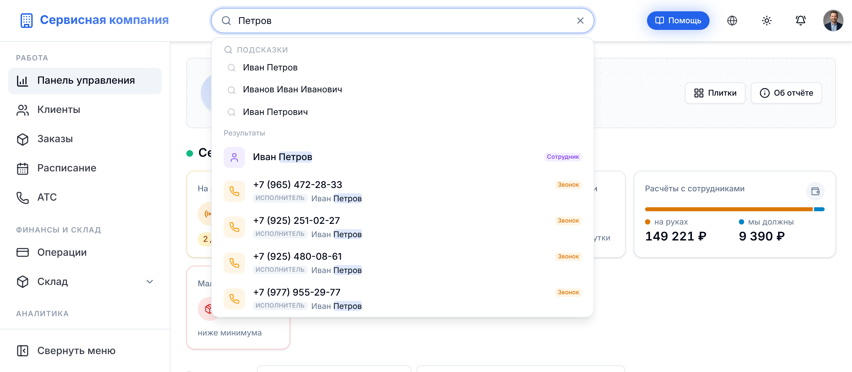This screenshot has height=372, width=852.
Task: Select suggestion Иван Петрович
Action: [x=403, y=112]
